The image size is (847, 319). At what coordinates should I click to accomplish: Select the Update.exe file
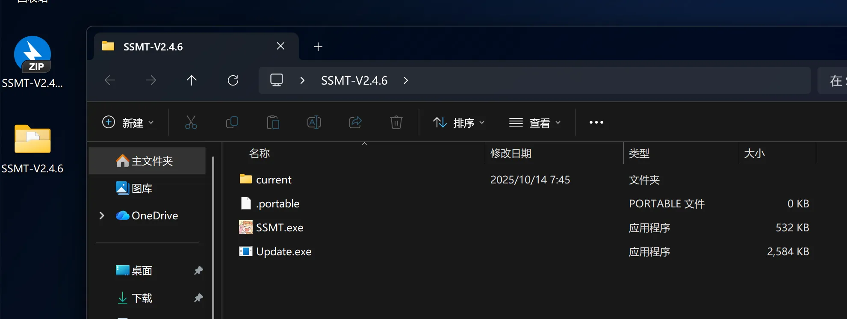[x=525, y=251]
